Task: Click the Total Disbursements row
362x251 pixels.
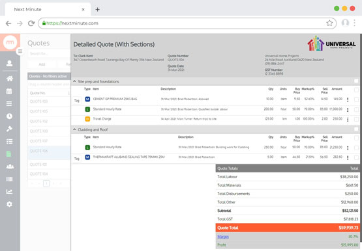Action: point(288,194)
